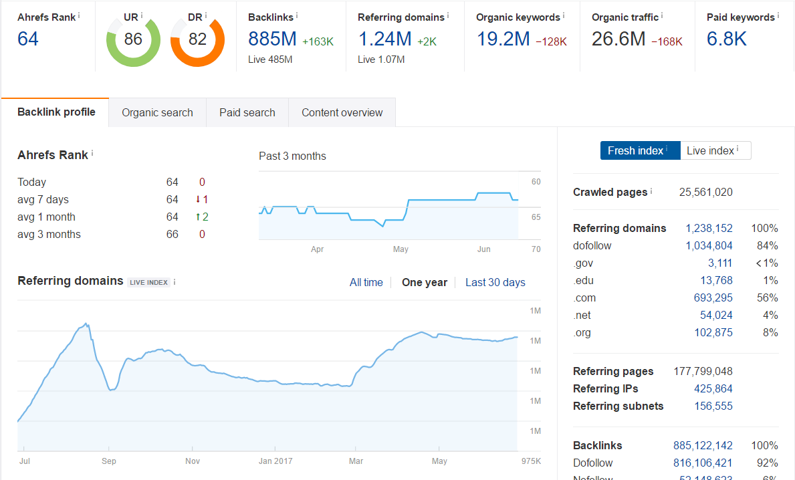
Task: Click the avg 7 days row label
Action: click(43, 200)
